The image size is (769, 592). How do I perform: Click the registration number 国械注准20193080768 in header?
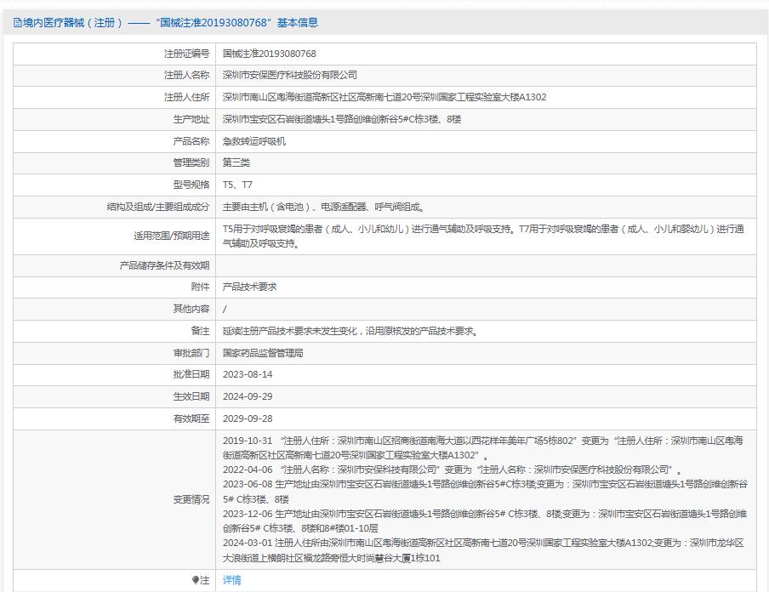pos(214,24)
